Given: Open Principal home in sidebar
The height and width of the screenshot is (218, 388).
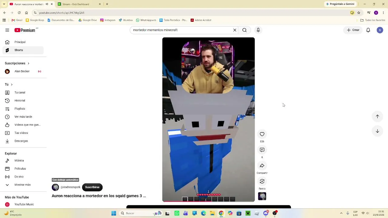Looking at the screenshot, I should [x=23, y=42].
